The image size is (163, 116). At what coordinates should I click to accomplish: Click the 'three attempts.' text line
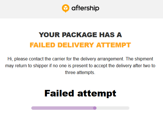[x=80, y=72]
